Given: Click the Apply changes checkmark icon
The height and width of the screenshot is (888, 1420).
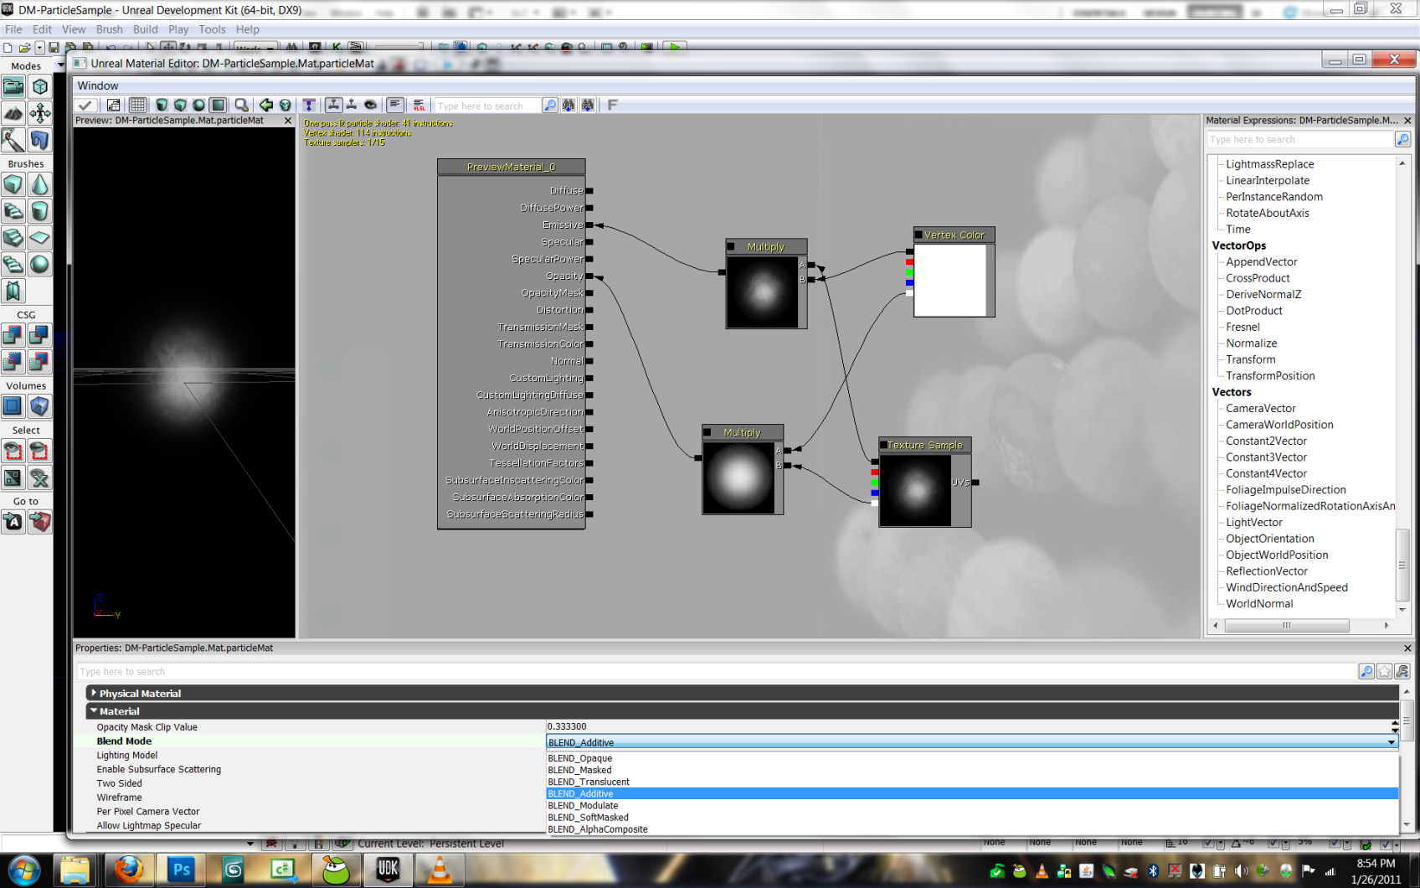Looking at the screenshot, I should point(85,105).
